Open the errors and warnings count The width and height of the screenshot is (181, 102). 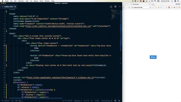(19, 101)
